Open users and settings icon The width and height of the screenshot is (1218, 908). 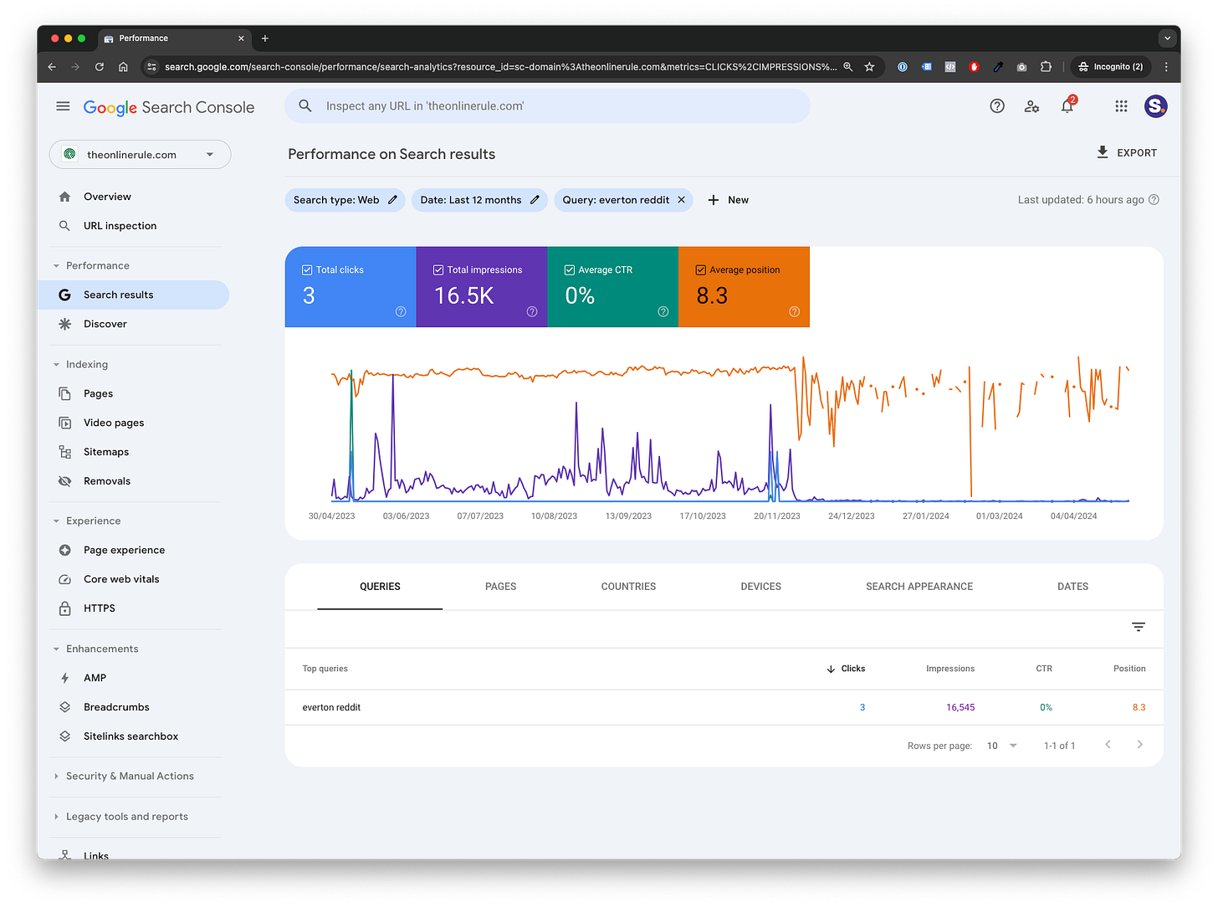click(1031, 106)
